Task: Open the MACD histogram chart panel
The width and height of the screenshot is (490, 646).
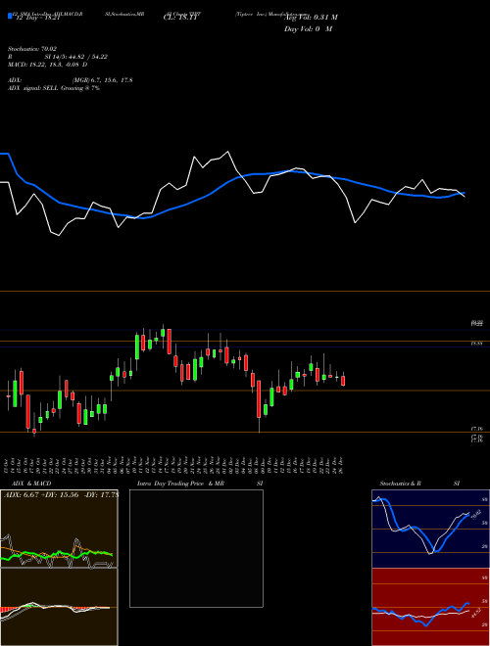Action: point(59,607)
